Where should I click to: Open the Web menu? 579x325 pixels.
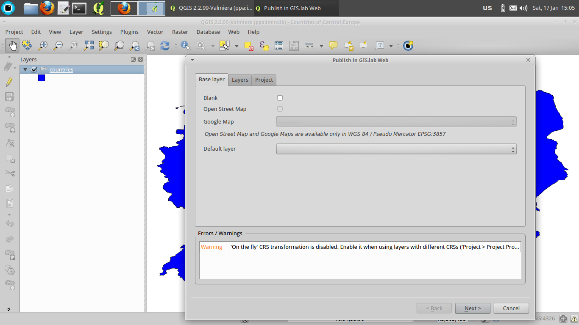pyautogui.click(x=234, y=32)
